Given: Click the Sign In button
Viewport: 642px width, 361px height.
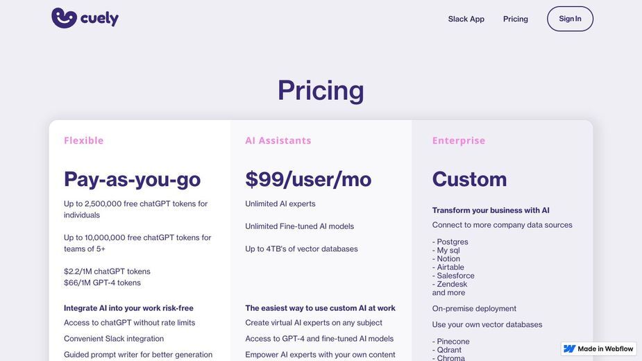Looking at the screenshot, I should coord(570,19).
